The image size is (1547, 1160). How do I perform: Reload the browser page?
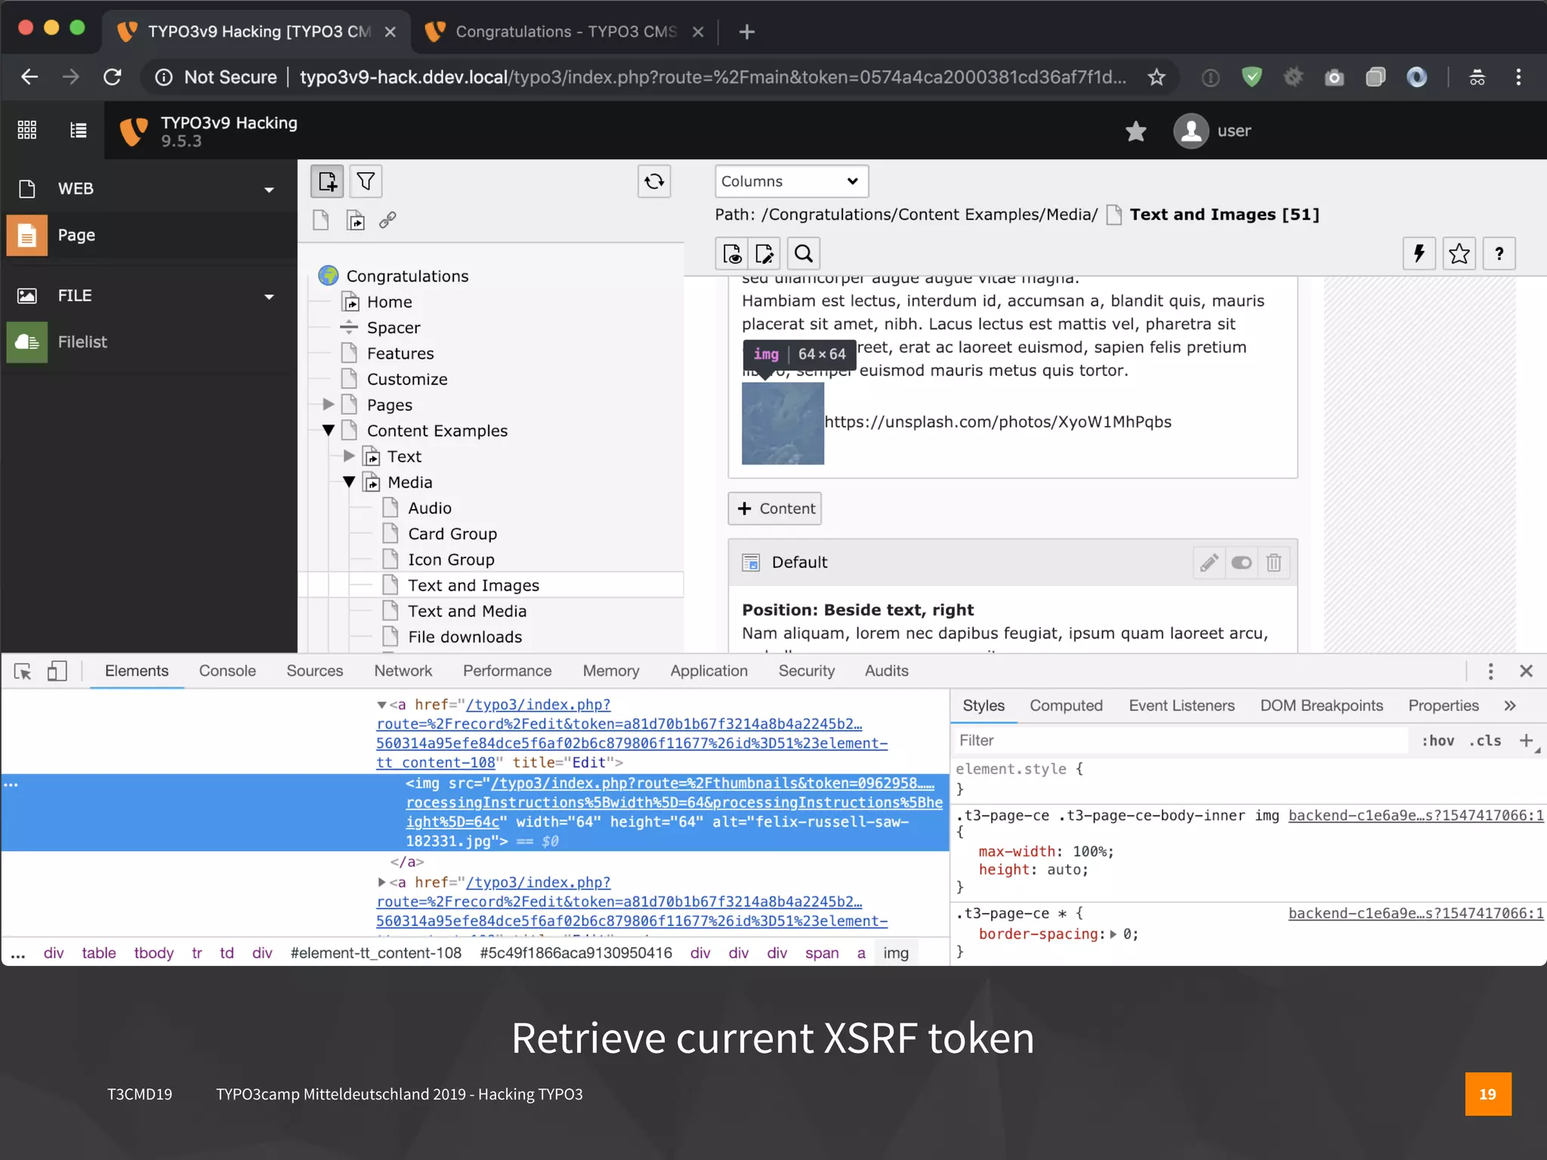pos(113,77)
